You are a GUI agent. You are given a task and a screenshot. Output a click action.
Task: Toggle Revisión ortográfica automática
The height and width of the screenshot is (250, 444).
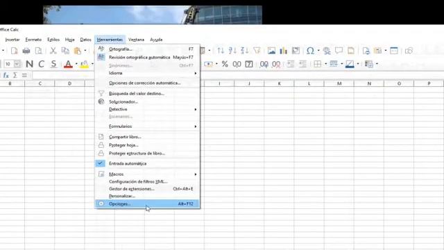(x=147, y=57)
